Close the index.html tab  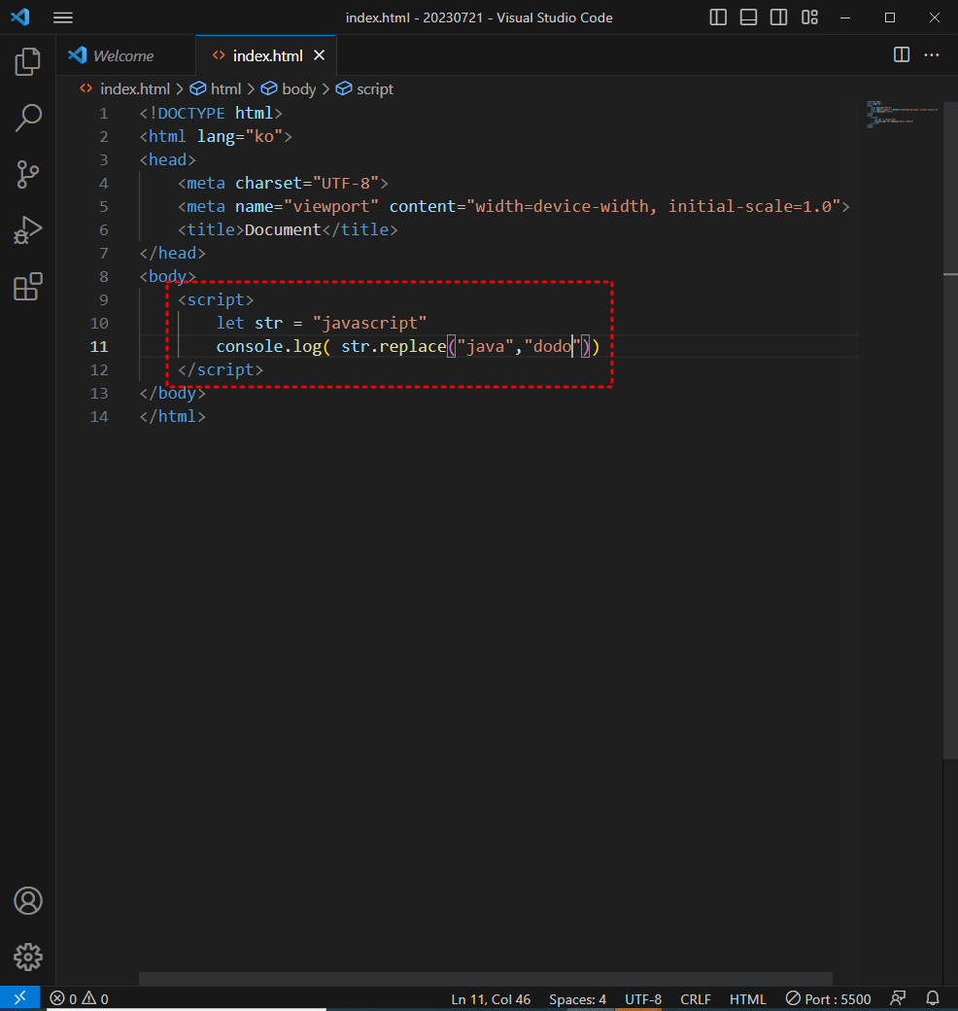319,55
